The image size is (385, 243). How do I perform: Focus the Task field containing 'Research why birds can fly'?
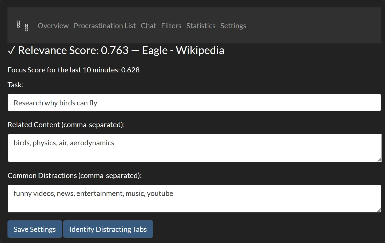[194, 103]
